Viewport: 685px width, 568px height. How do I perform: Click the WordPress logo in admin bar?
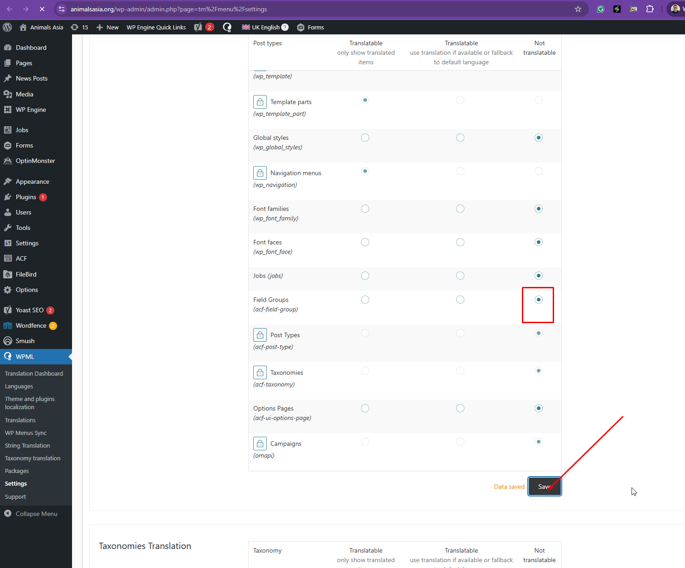coord(7,27)
